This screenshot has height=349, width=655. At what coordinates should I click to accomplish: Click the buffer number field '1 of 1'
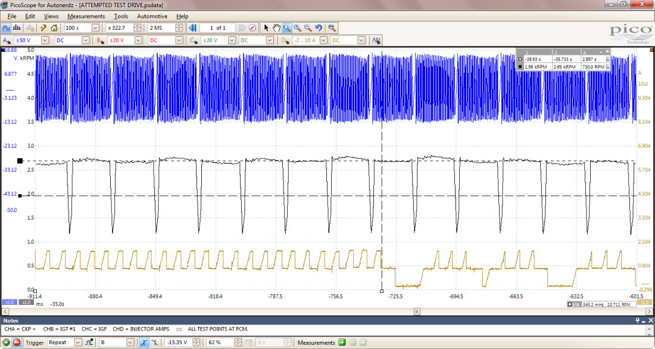pos(217,28)
